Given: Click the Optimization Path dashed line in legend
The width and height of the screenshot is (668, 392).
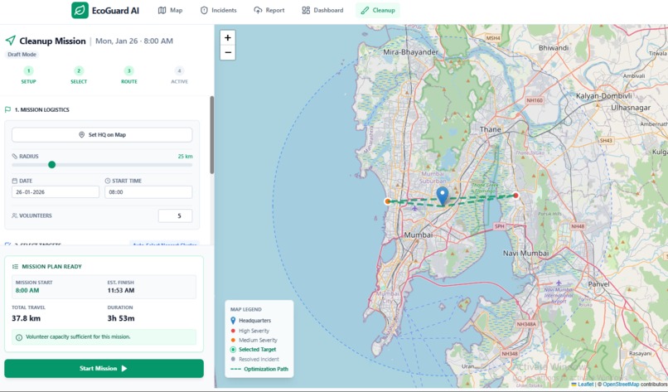Looking at the screenshot, I should [235, 369].
